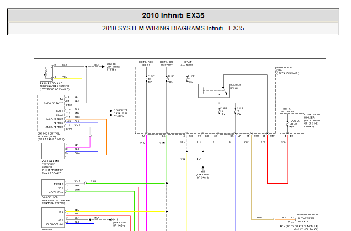The height and width of the screenshot is (231, 351).
Task: Select the 'FUSIBLE LINK 80A' label
Action: [294, 123]
